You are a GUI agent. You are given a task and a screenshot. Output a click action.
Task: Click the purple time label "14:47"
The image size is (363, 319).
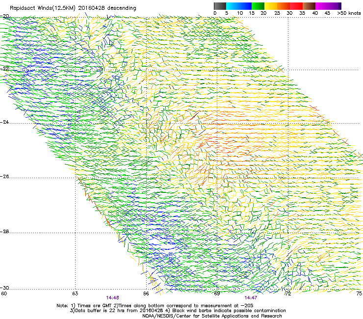click(251, 298)
